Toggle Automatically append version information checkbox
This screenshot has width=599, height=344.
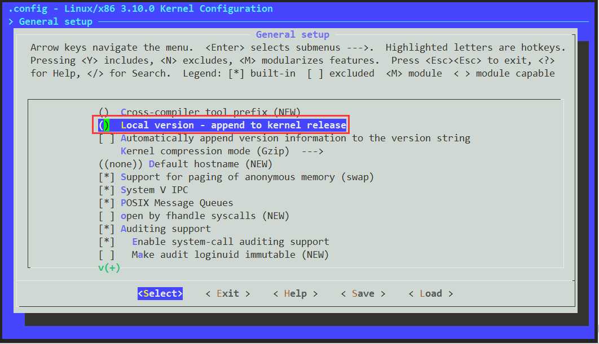pyautogui.click(x=106, y=138)
